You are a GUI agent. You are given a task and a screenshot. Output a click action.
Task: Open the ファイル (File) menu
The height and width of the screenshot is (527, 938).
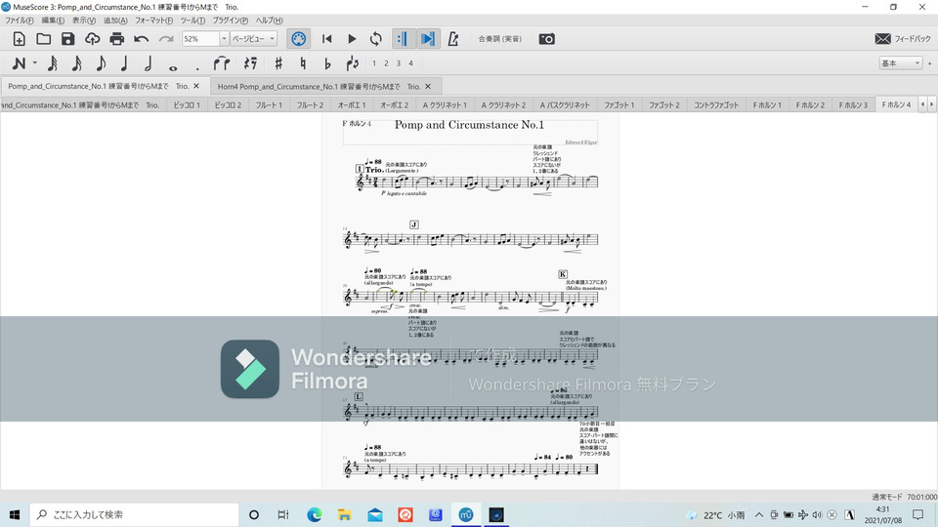point(20,20)
